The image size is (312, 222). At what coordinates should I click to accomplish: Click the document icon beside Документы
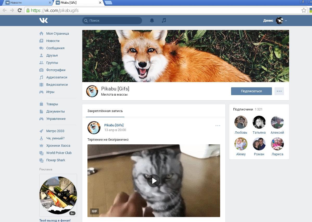pyautogui.click(x=41, y=112)
